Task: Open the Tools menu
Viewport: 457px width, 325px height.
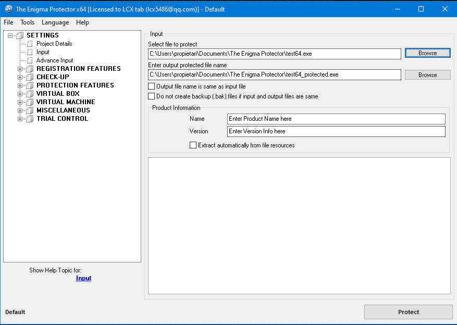Action: pyautogui.click(x=28, y=22)
